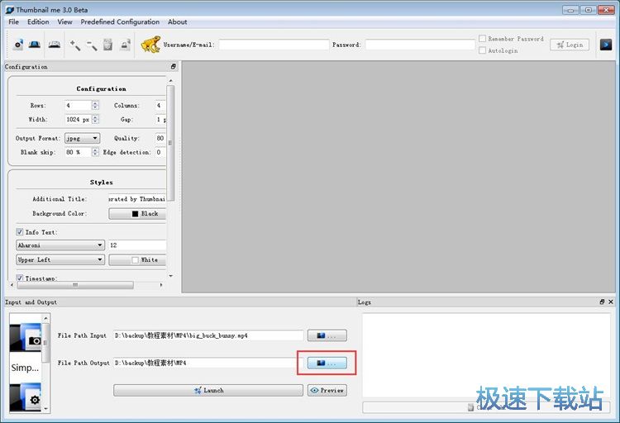Click scroll right arrow of Configuration panel
This screenshot has width=620, height=423.
pos(161,285)
